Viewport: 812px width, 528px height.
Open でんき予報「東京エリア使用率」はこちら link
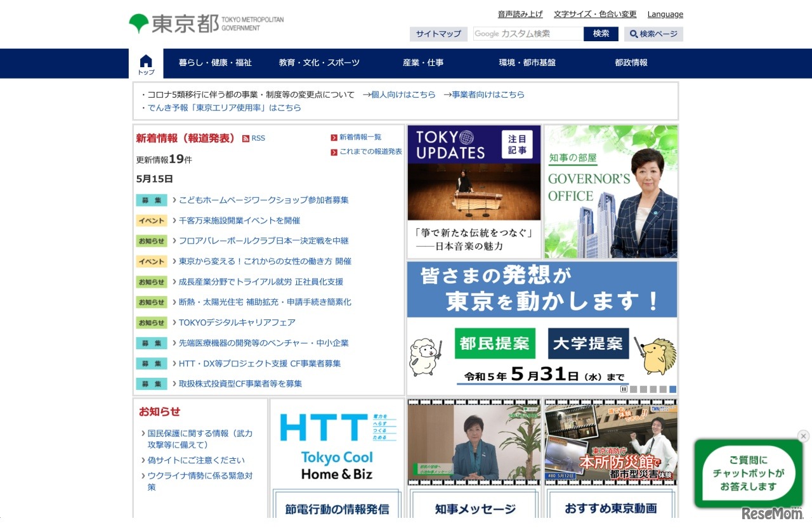tap(225, 108)
